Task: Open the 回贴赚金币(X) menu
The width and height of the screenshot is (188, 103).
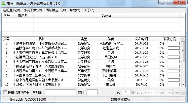Action: click(56, 10)
